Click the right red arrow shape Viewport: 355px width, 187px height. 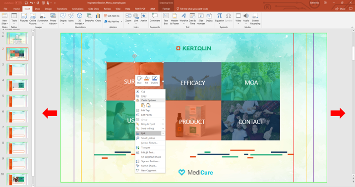(338, 113)
